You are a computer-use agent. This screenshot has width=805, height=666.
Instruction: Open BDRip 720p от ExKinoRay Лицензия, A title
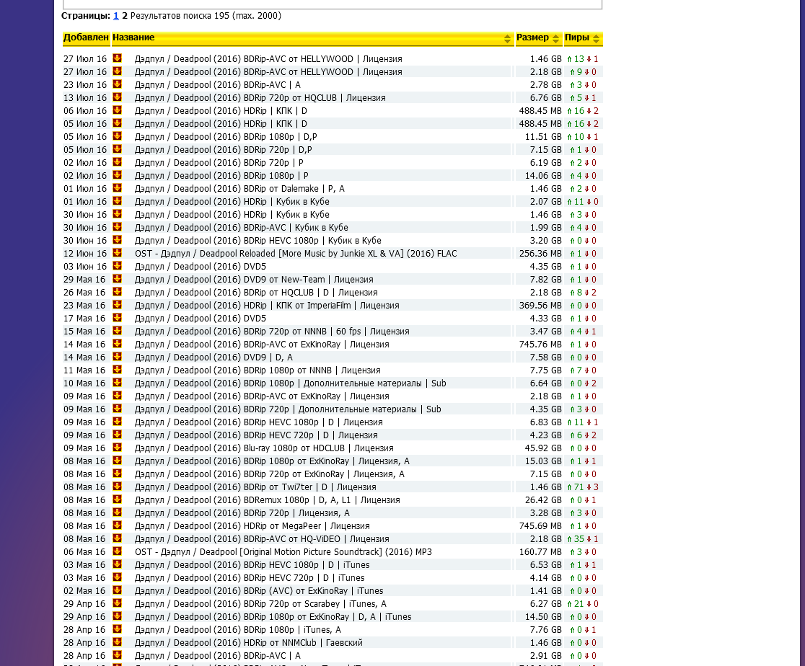tap(270, 474)
